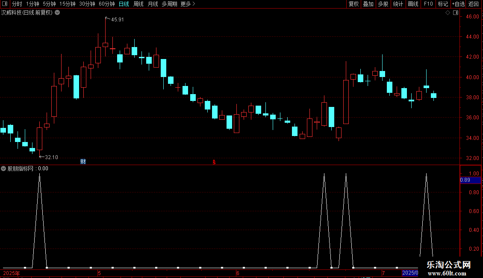This screenshot has width=483, height=278.
Task: Open F10 company information
Action: coord(428,4)
